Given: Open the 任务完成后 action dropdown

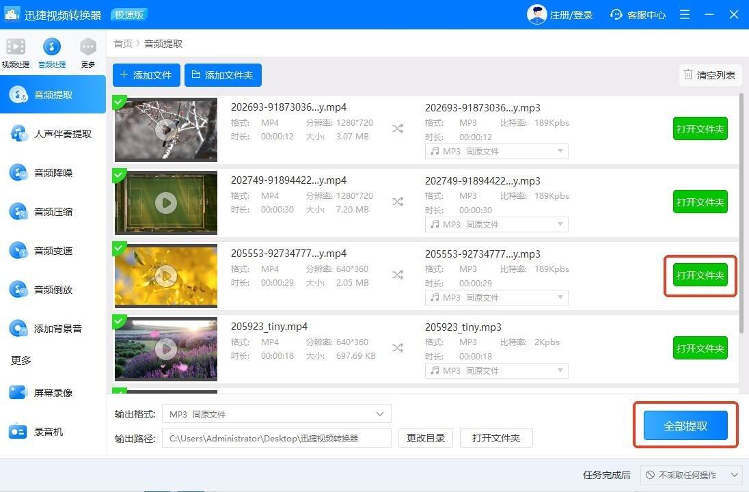Looking at the screenshot, I should [691, 475].
